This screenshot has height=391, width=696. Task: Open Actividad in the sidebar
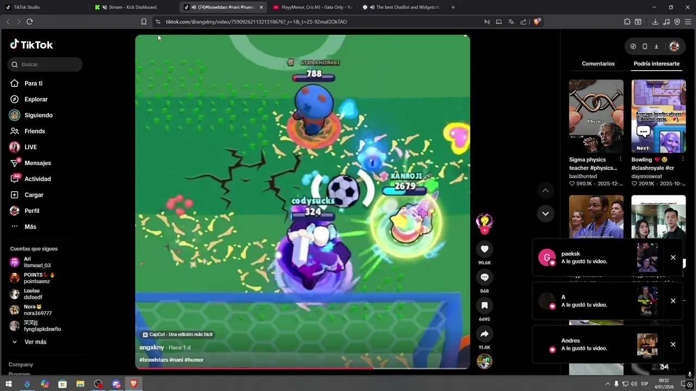click(31, 179)
